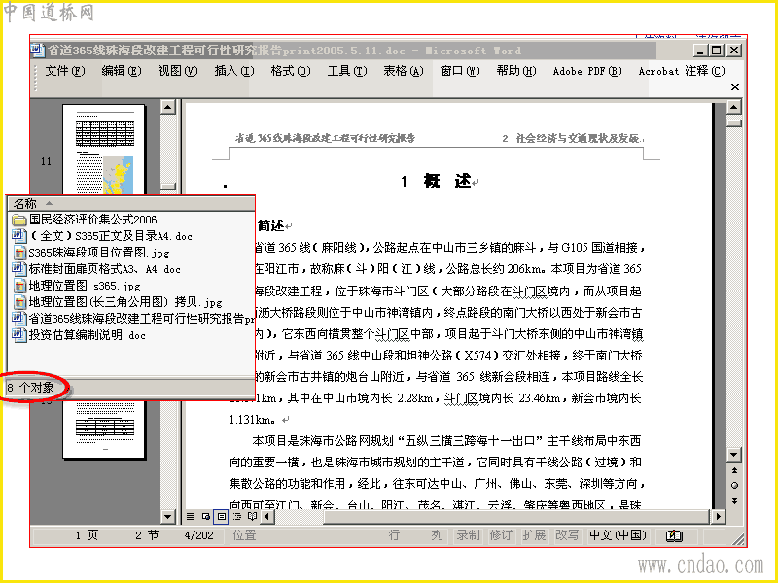Screen dimensions: 778x583
Task: Toggle 改写 overtype mode in status bar
Action: (567, 535)
